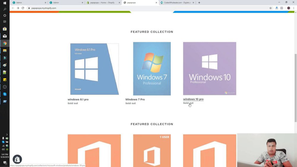Screen dimensions: 297x167
Task: Switch to the CodesWholesale.com tab
Action: [177, 3]
